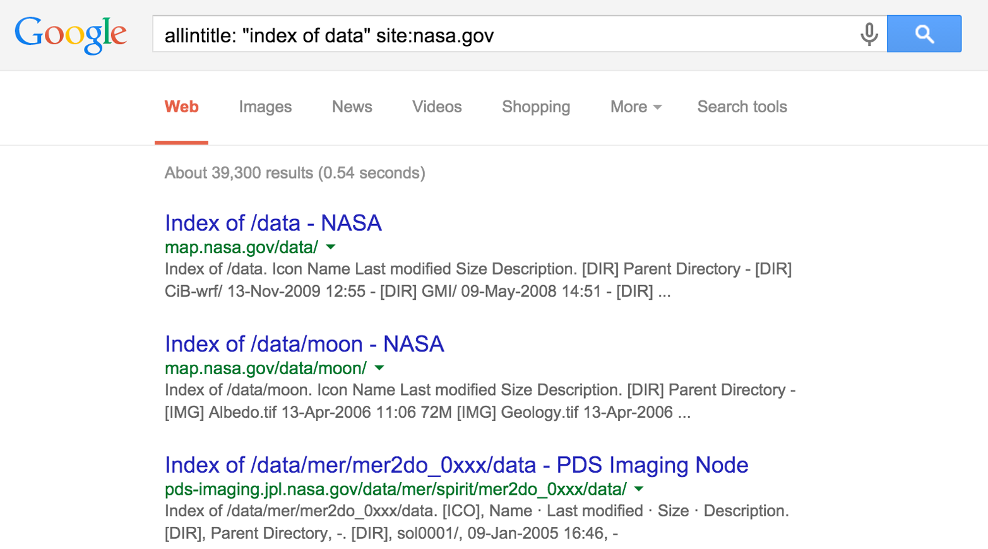Activate voice search with the microphone icon
Screen dimensions: 988x549
click(871, 35)
